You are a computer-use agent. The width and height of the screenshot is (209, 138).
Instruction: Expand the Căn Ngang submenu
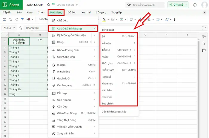(x=73, y=100)
